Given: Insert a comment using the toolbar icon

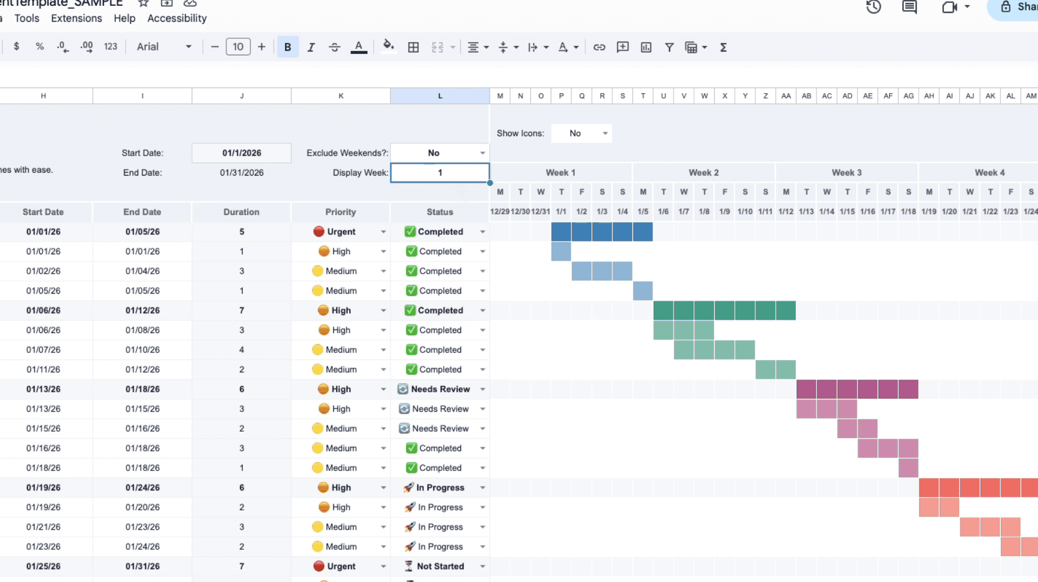Looking at the screenshot, I should point(622,47).
